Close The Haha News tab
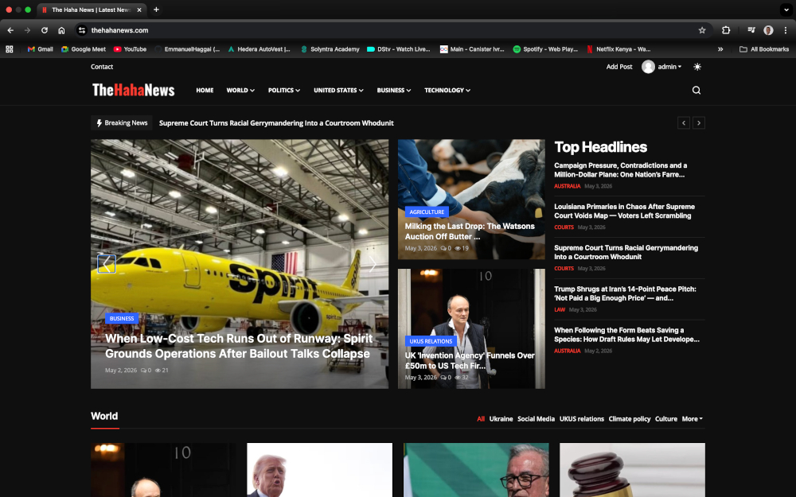796x497 pixels. [139, 10]
